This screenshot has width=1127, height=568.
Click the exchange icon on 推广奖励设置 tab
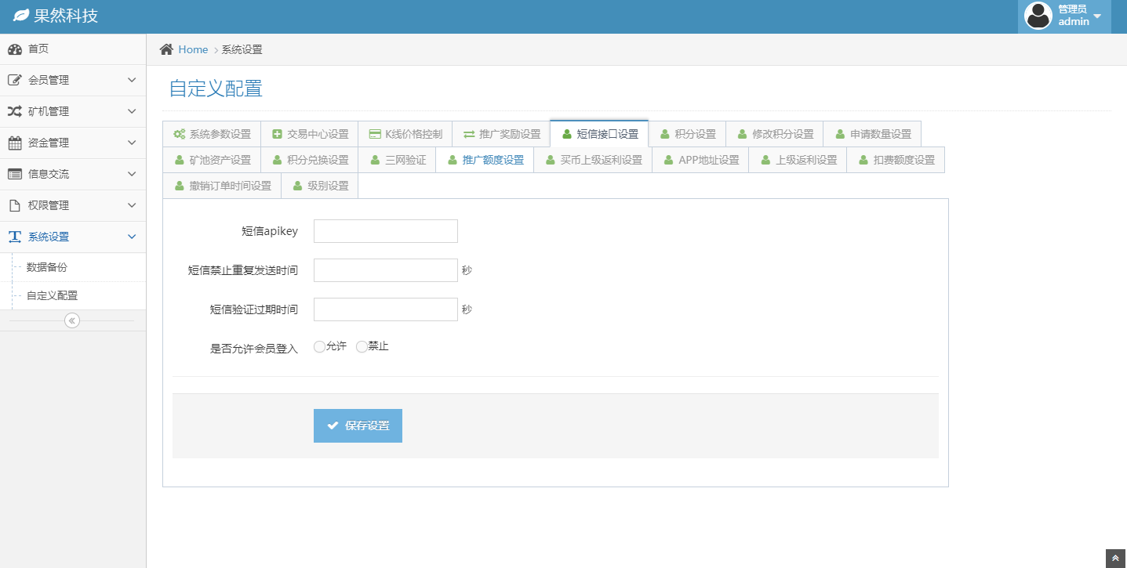point(469,134)
